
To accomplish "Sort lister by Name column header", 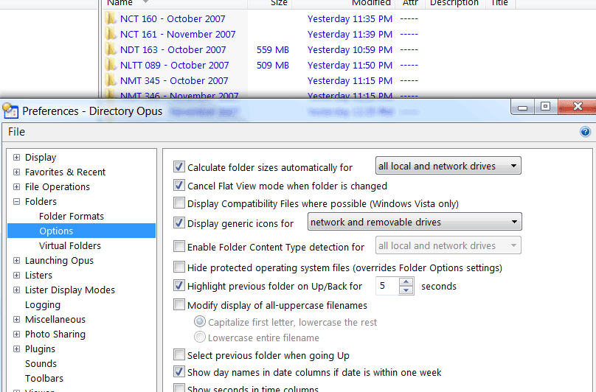I will coord(175,3).
